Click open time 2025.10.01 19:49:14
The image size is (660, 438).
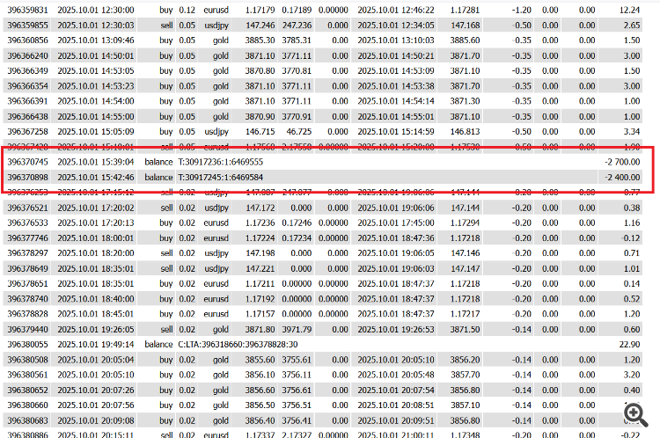[96, 344]
